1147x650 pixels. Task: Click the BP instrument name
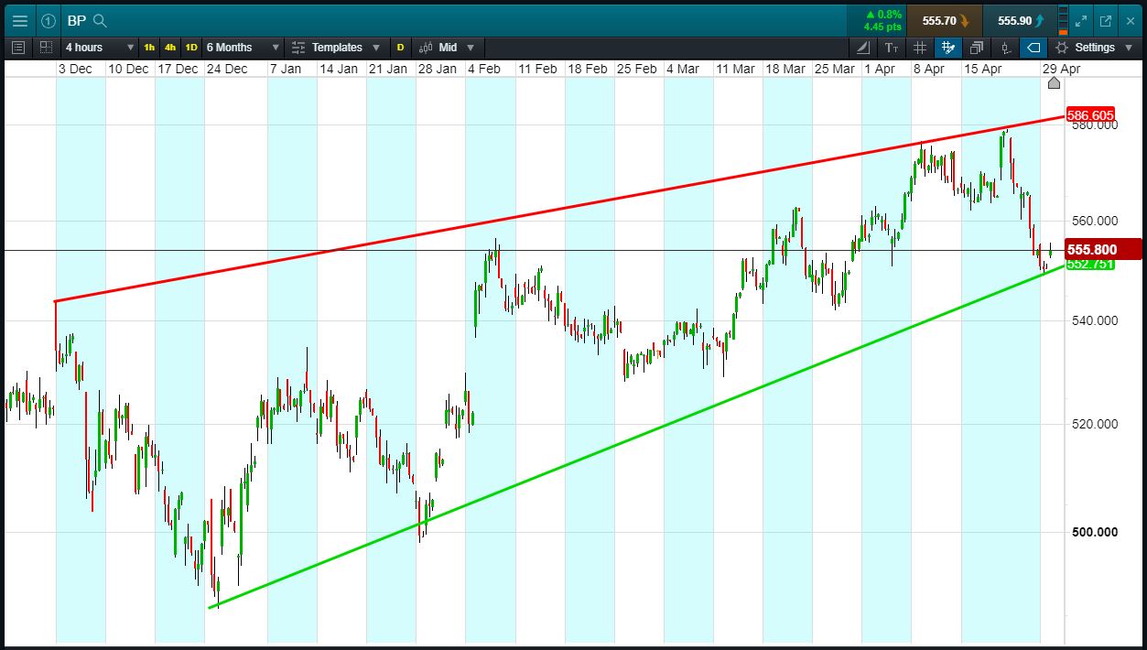click(76, 20)
